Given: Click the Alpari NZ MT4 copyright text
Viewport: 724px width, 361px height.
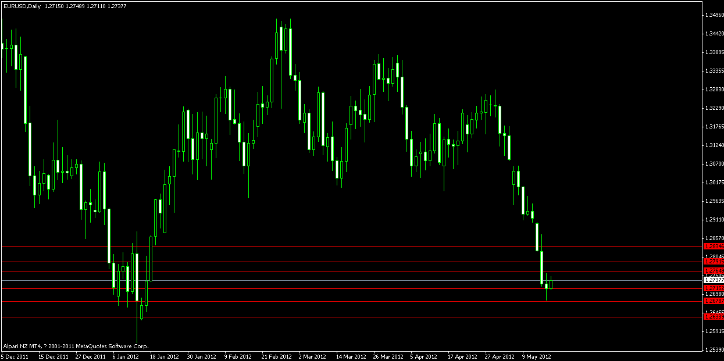Looking at the screenshot, I should (76, 346).
